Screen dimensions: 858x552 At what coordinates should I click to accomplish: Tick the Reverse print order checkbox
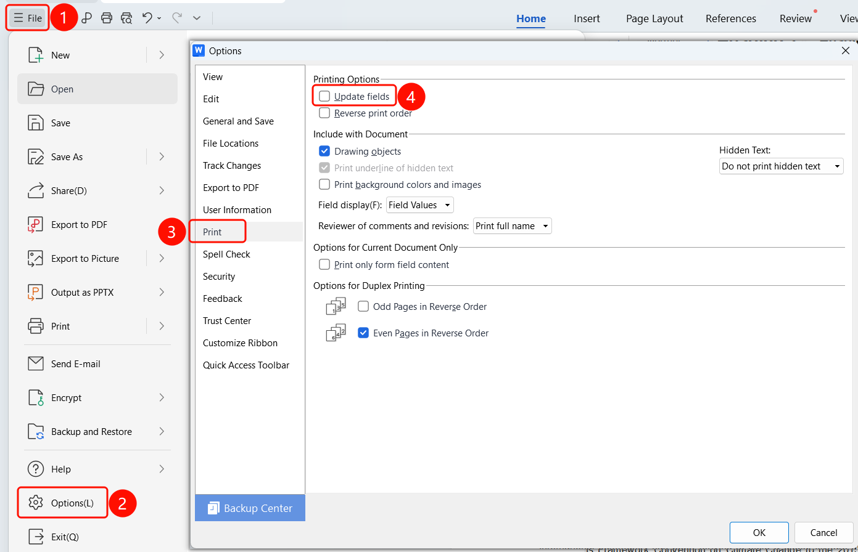coord(324,113)
